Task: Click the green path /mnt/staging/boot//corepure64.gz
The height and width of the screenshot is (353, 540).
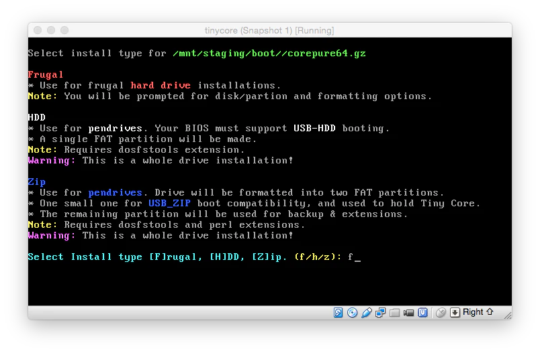Action: point(269,54)
